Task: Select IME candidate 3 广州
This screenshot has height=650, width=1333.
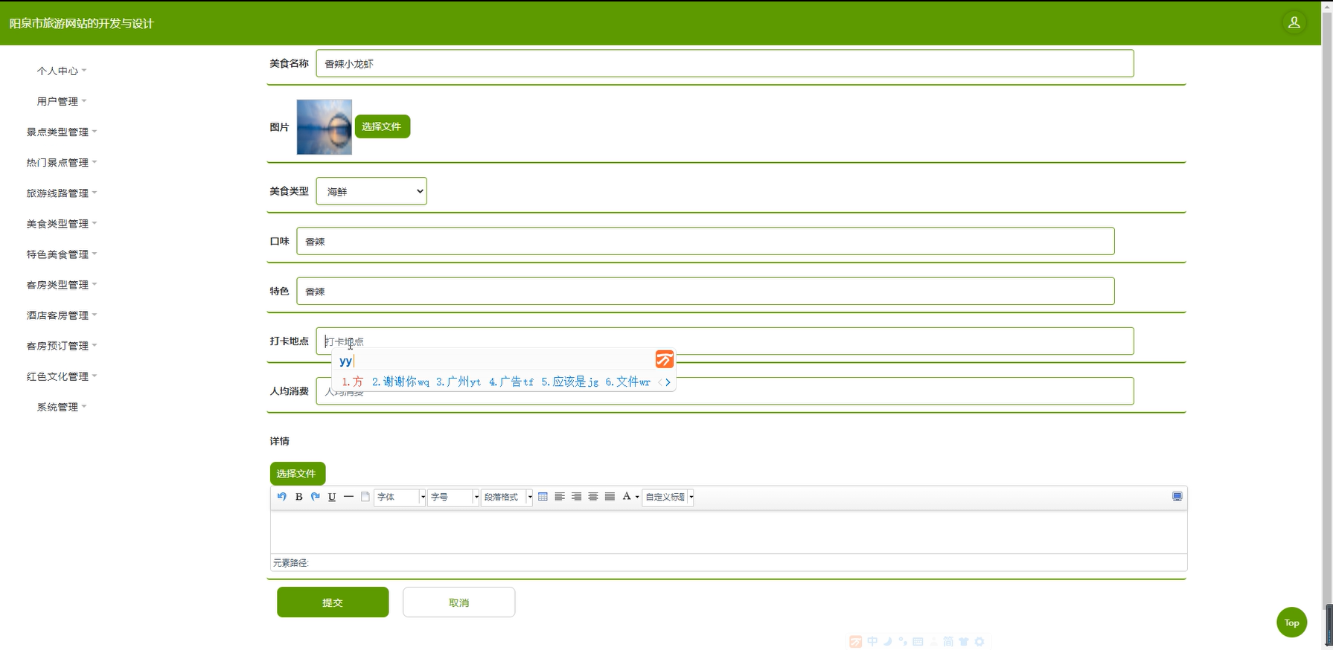Action: click(x=458, y=382)
